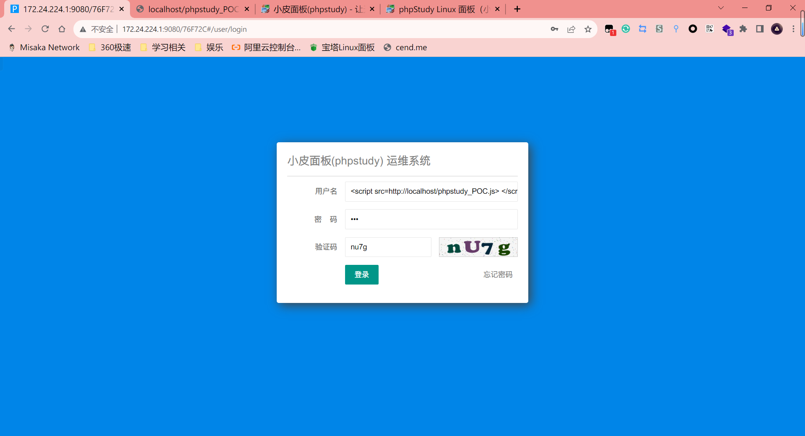Open the blue loop-arrows extension
Viewport: 805px width, 436px height.
tap(642, 28)
